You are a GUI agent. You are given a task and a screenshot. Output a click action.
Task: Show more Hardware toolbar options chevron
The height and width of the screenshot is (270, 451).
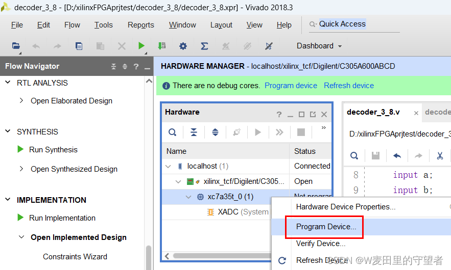[324, 128]
